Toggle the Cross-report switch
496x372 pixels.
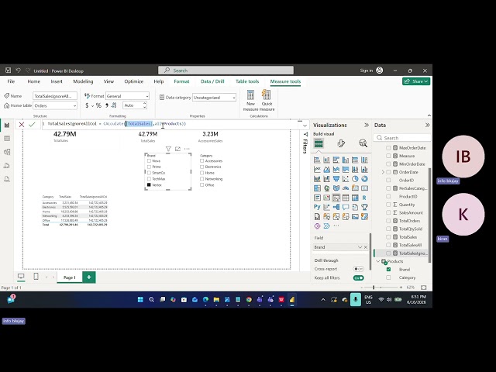coord(358,269)
